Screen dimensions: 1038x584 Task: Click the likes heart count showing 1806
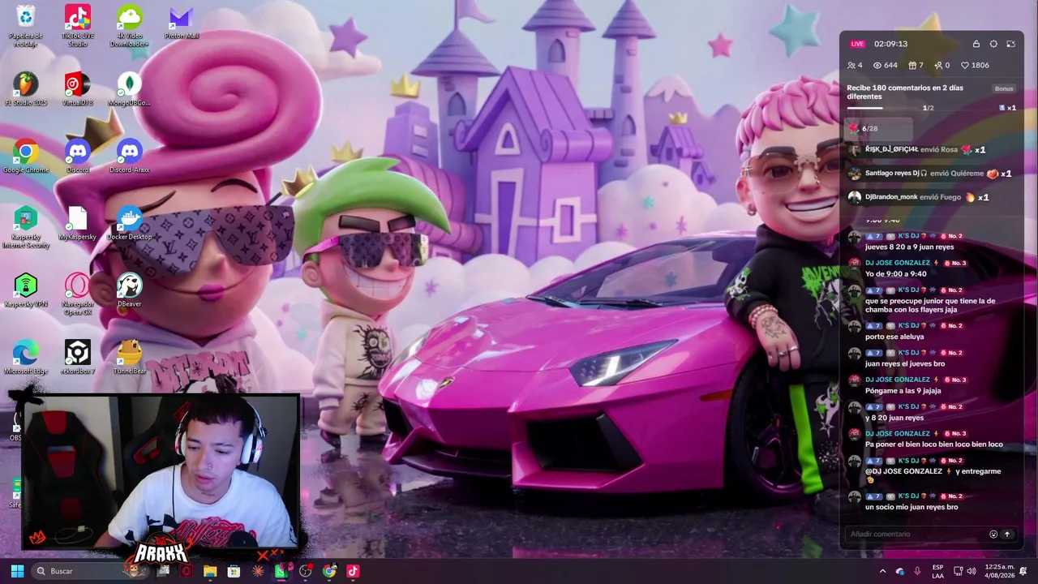pyautogui.click(x=975, y=66)
